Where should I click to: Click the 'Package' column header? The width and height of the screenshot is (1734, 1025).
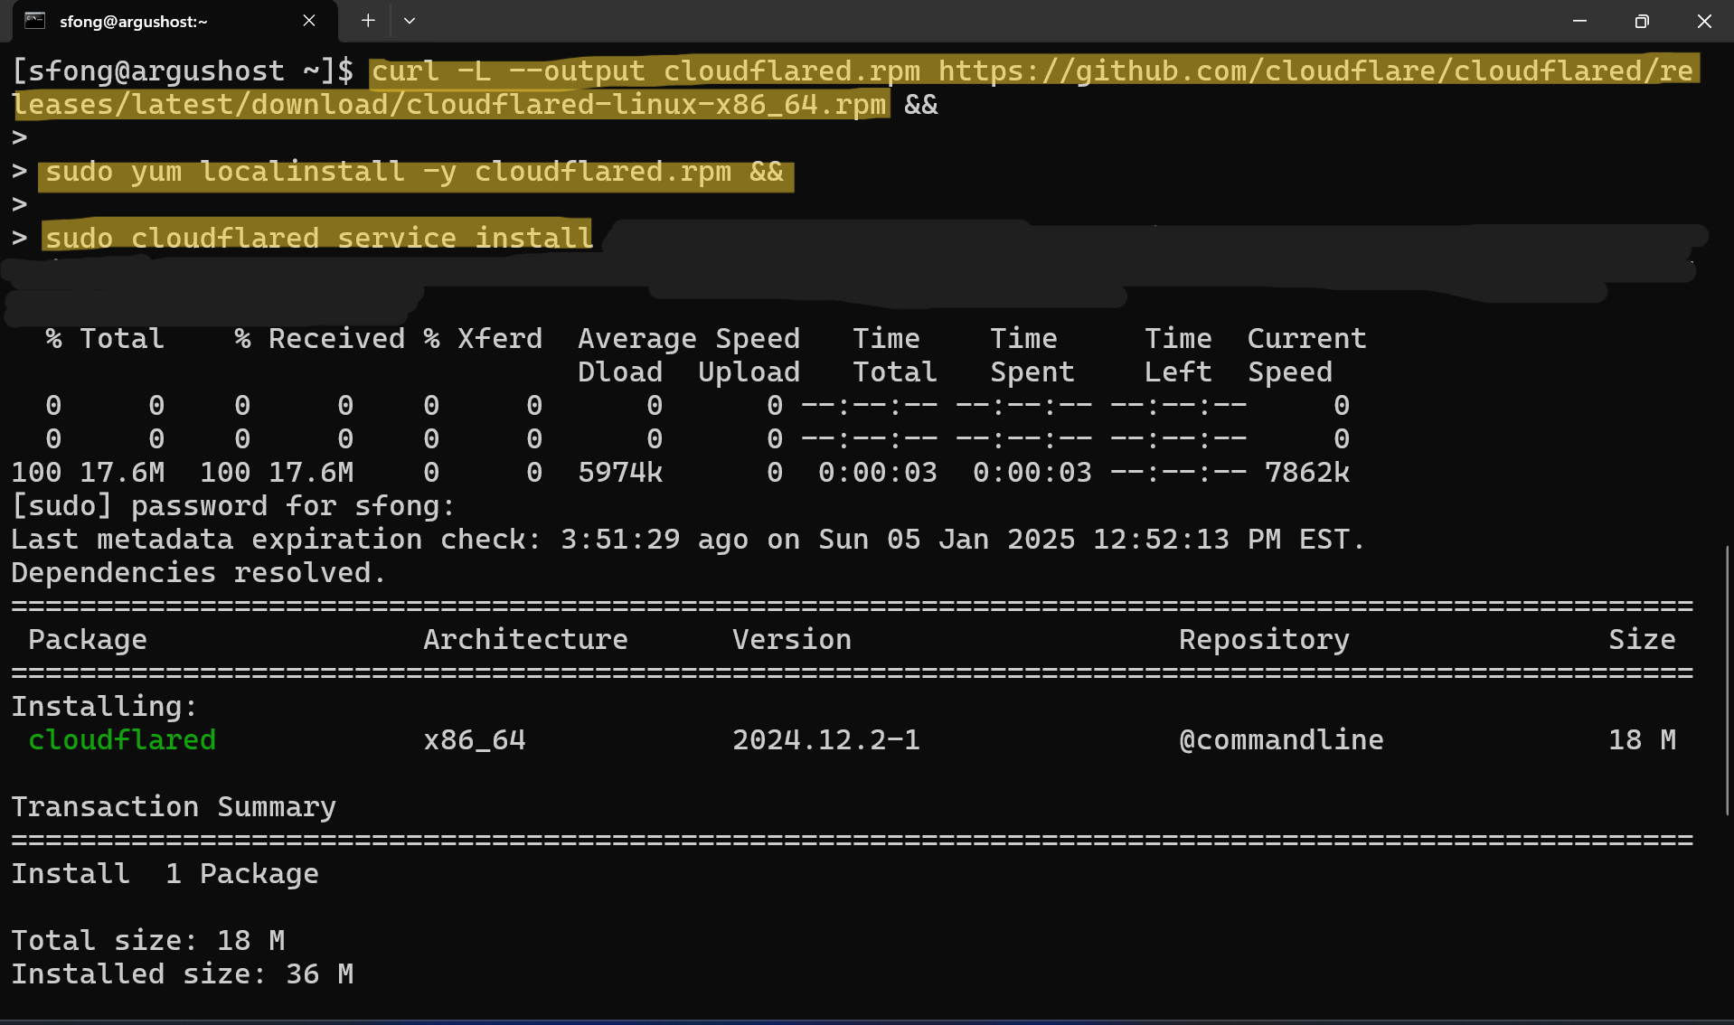pyautogui.click(x=88, y=640)
